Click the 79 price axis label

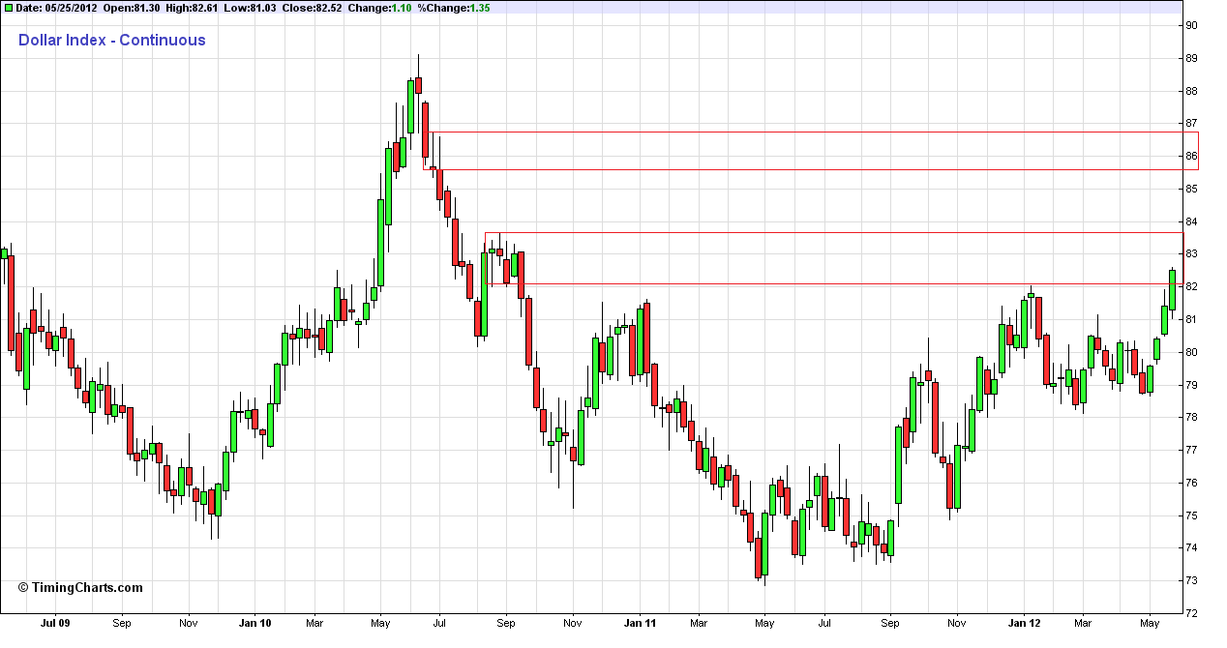click(x=1191, y=385)
